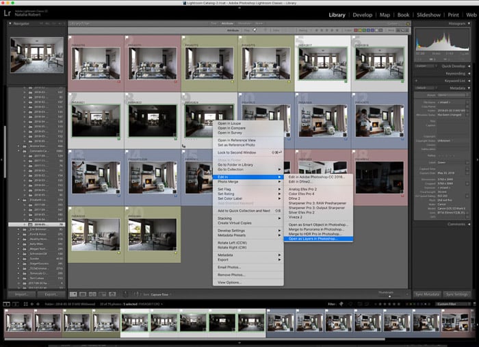Open the Library module

[x=337, y=14]
